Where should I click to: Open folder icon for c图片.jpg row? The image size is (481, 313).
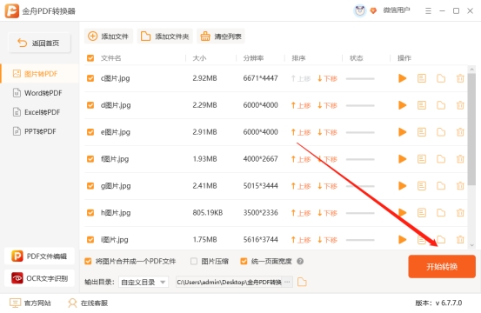441,78
